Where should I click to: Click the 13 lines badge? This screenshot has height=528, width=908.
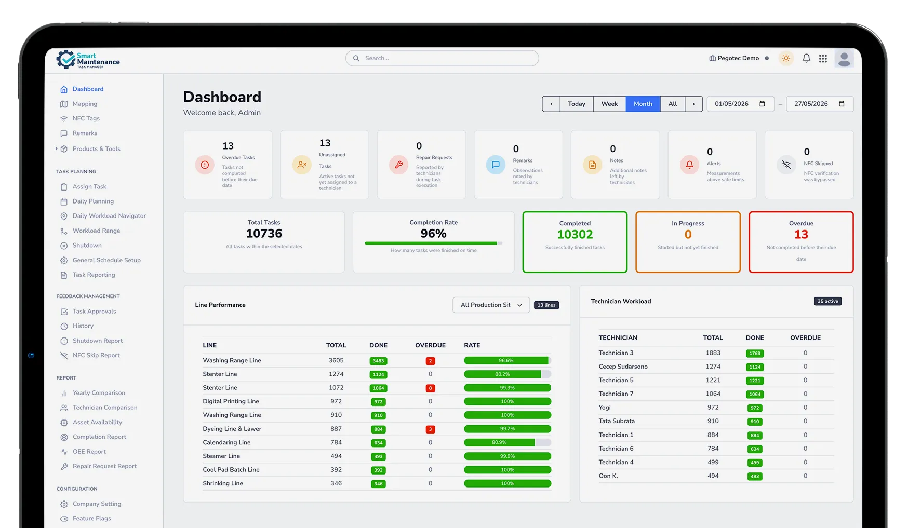pos(546,305)
